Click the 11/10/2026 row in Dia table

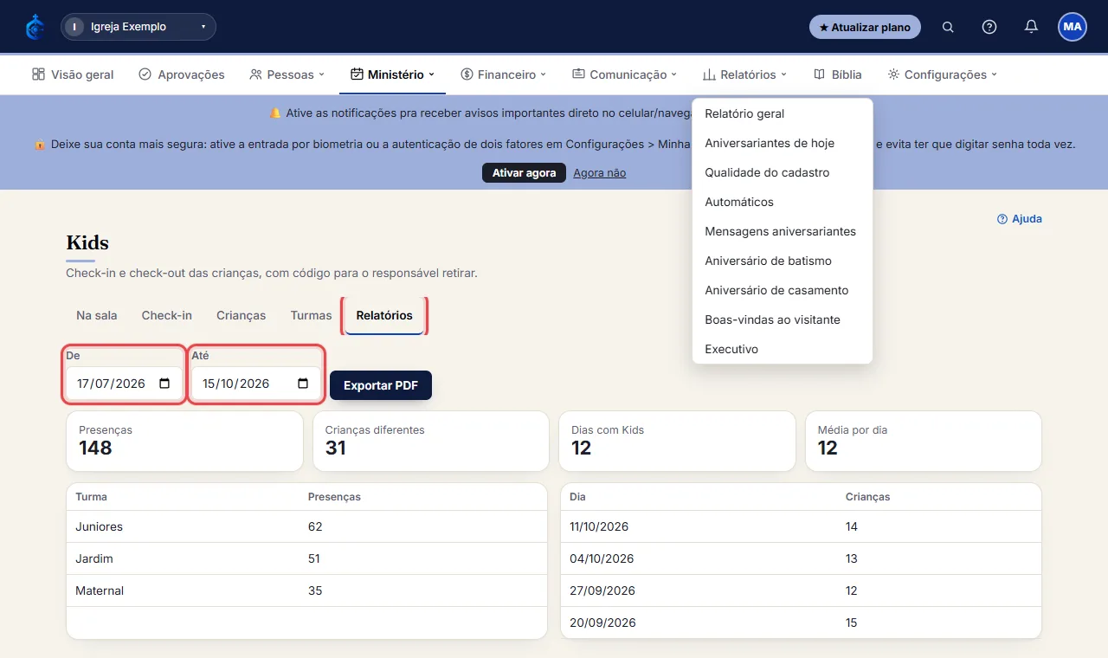click(801, 526)
